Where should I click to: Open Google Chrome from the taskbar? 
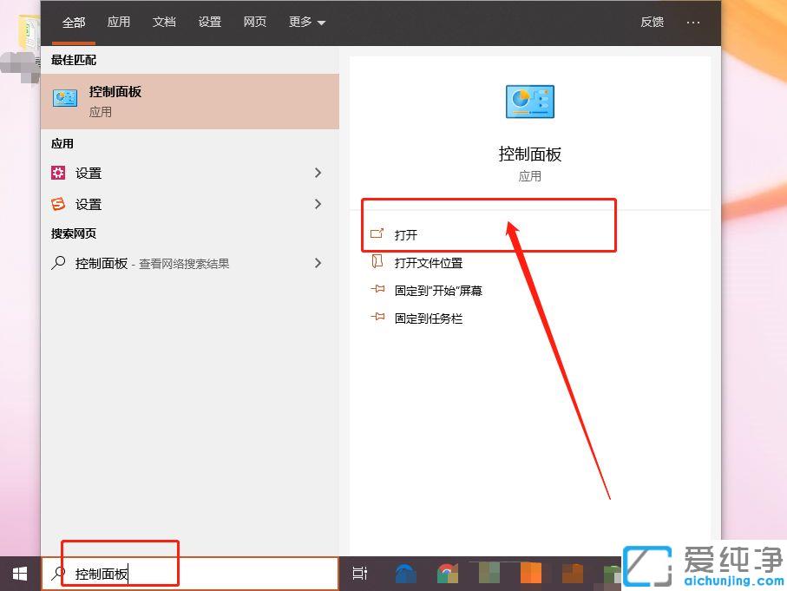pos(446,573)
